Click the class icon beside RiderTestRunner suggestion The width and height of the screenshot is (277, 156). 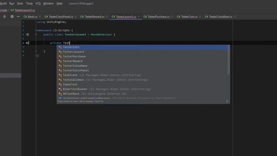point(60,89)
